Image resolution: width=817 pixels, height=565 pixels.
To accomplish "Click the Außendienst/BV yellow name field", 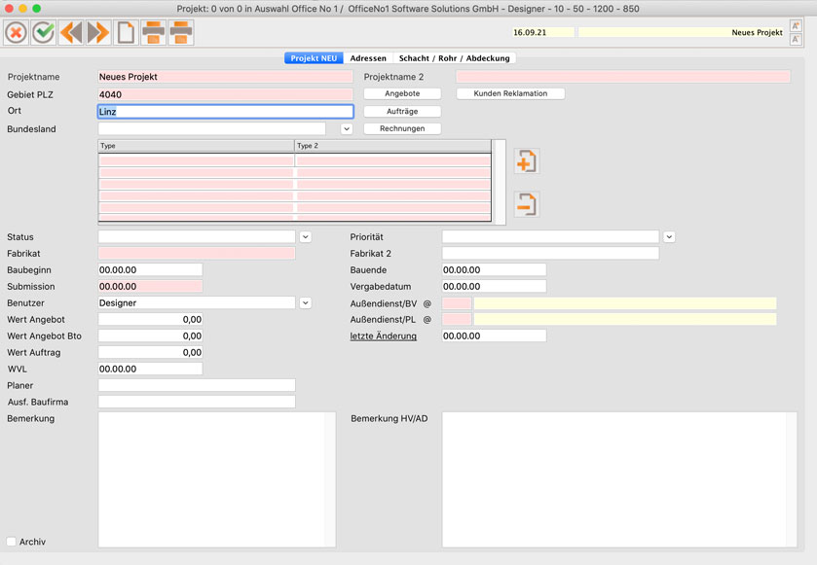I will (625, 303).
